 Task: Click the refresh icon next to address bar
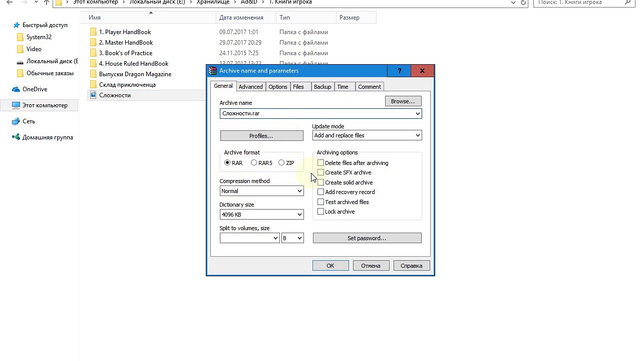pos(523,2)
